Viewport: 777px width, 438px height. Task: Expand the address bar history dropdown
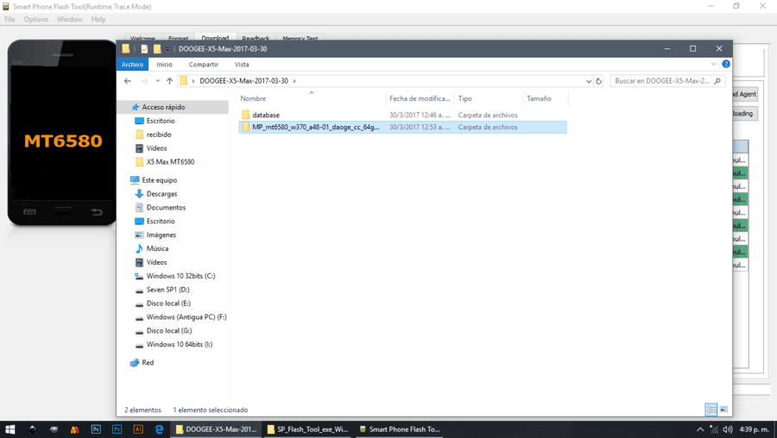tap(589, 81)
